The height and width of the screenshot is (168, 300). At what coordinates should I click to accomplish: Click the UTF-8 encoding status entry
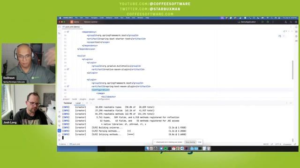point(278,144)
